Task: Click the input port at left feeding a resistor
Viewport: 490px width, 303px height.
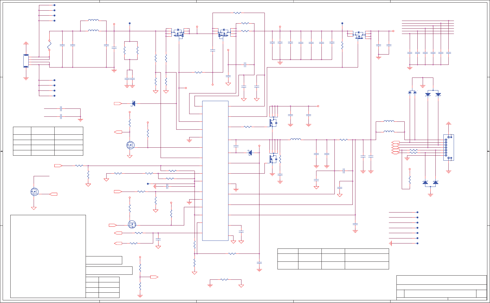Action: click(58, 166)
